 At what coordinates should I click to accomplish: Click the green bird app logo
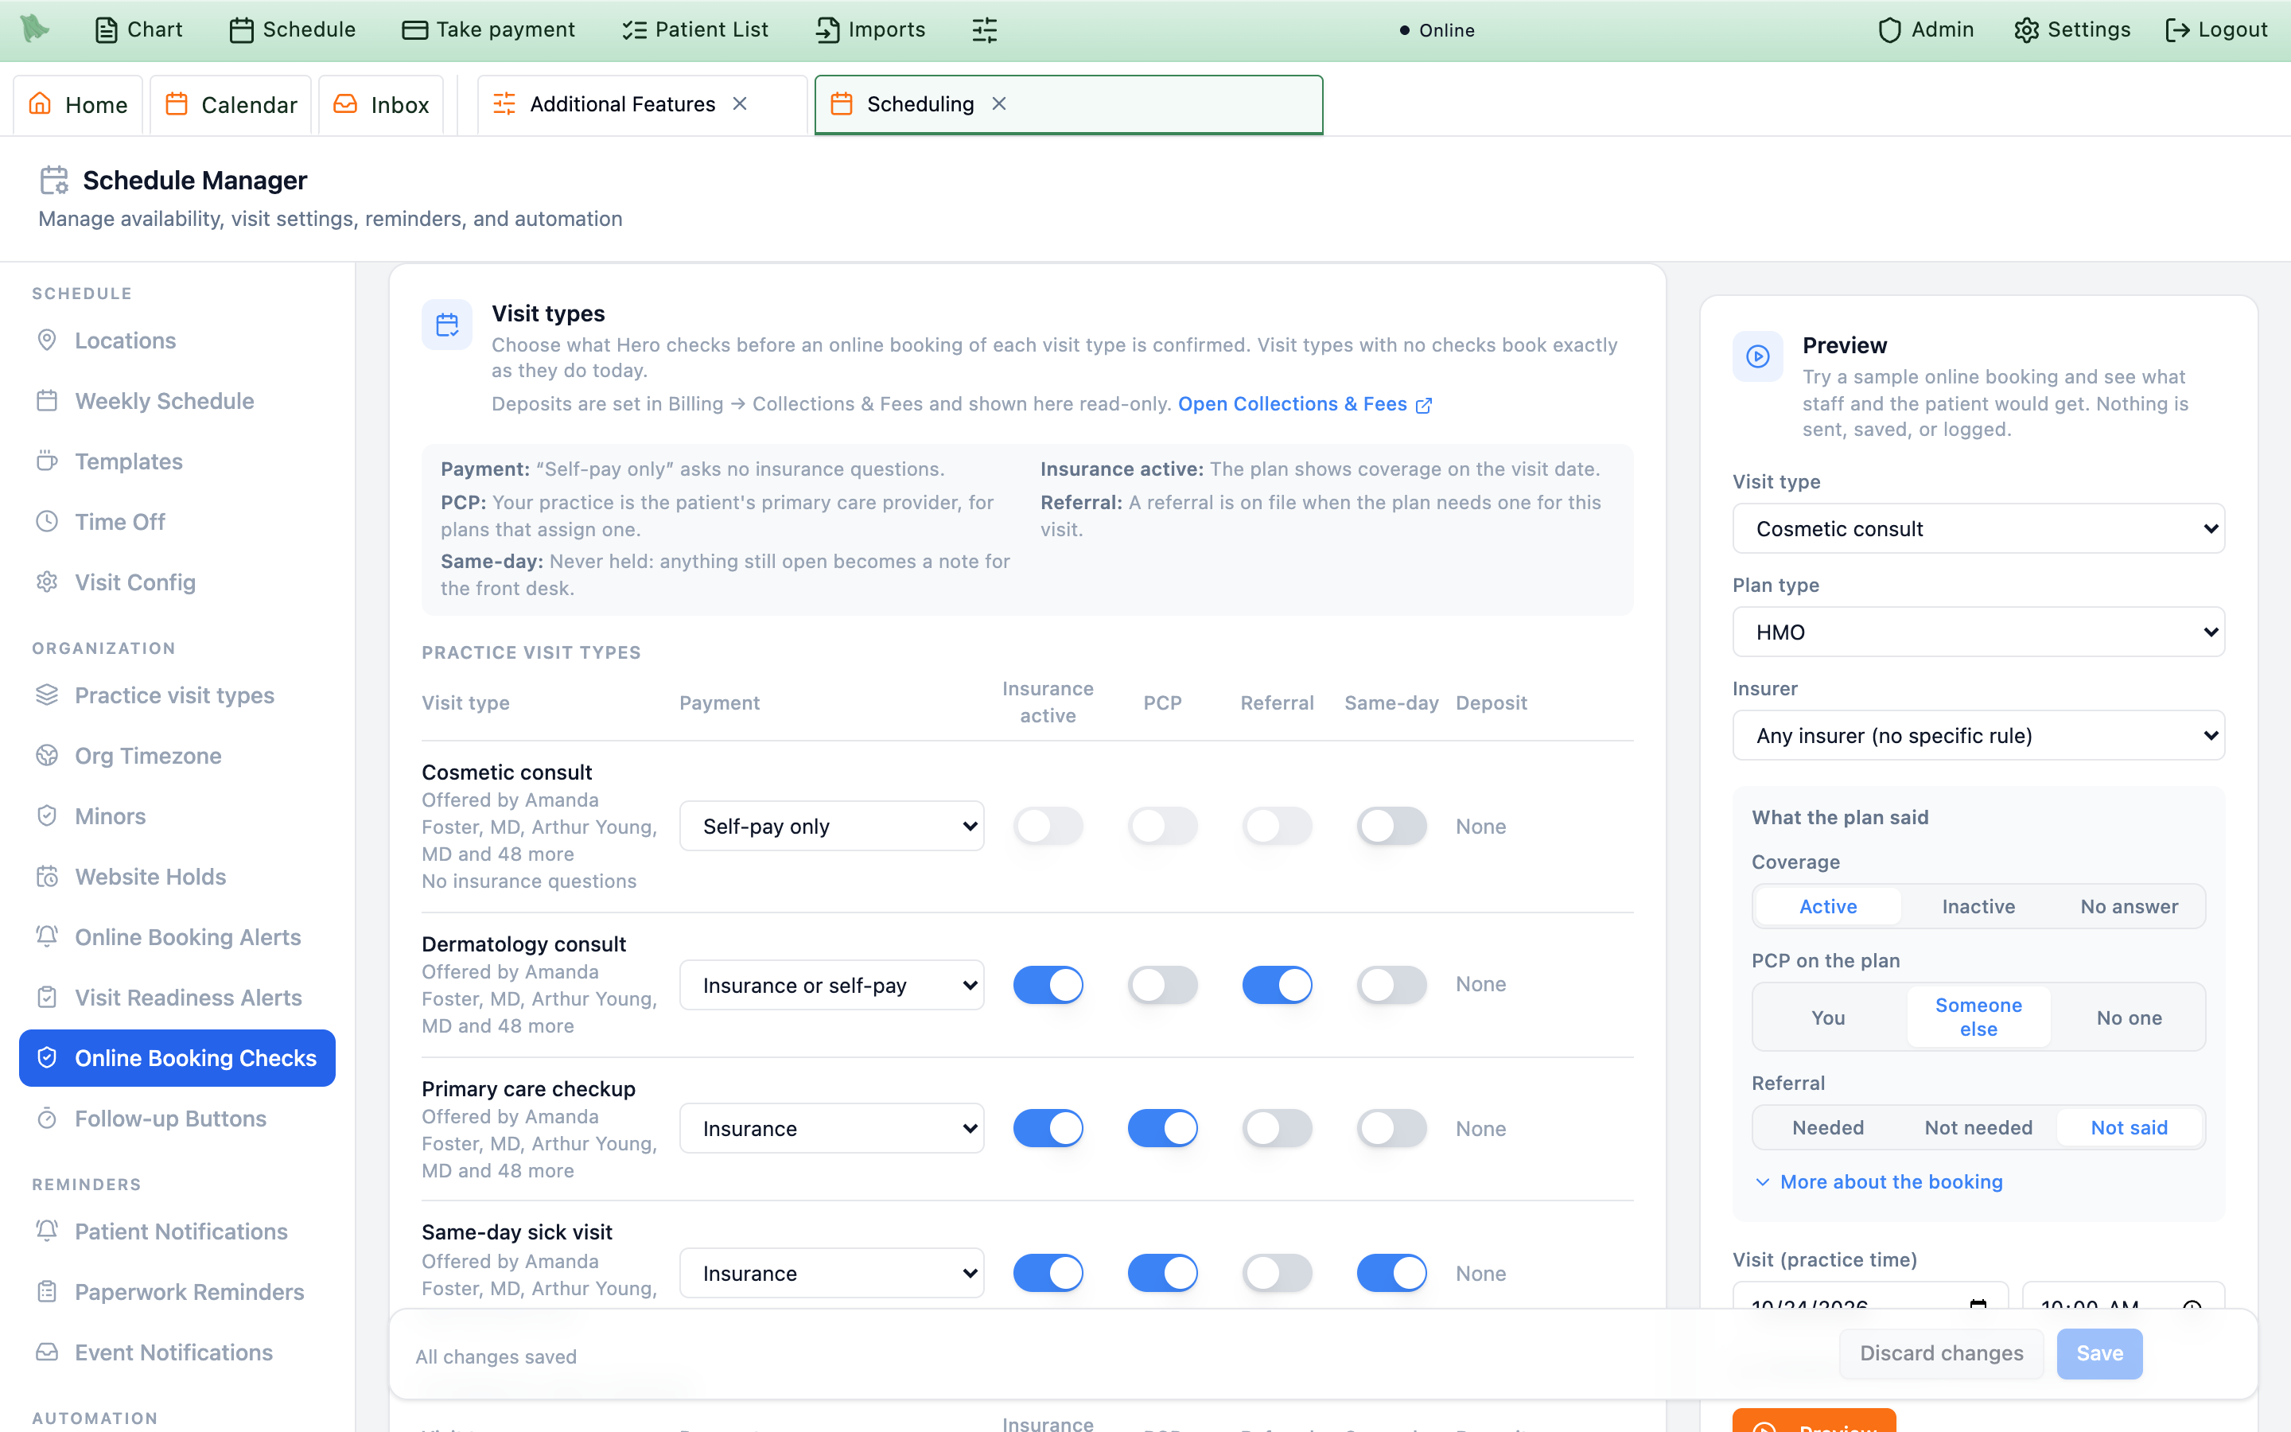click(35, 29)
